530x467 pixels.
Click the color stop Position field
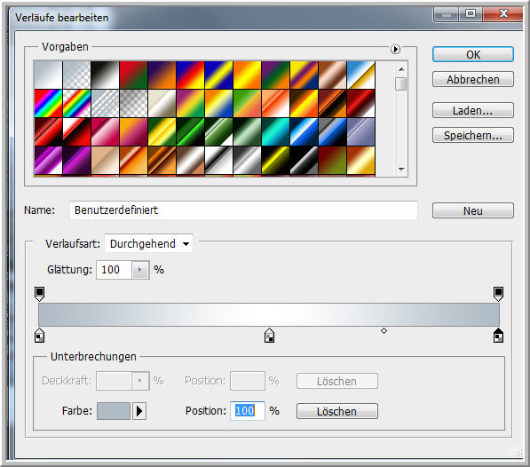click(248, 411)
